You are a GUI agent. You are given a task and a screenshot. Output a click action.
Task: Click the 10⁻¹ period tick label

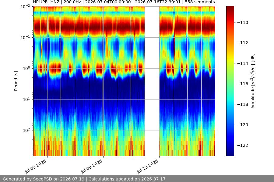[x=25, y=37]
